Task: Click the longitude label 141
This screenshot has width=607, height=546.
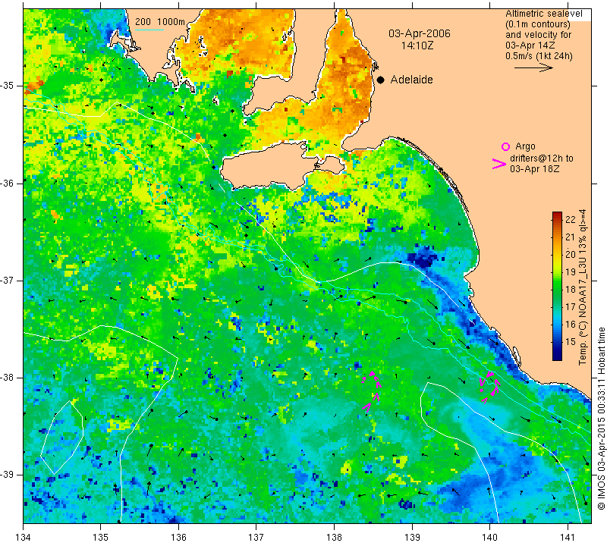Action: click(x=568, y=537)
